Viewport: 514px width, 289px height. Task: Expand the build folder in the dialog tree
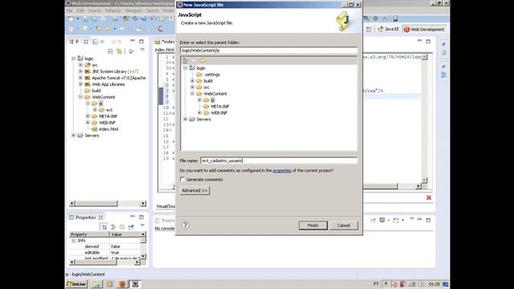click(193, 80)
